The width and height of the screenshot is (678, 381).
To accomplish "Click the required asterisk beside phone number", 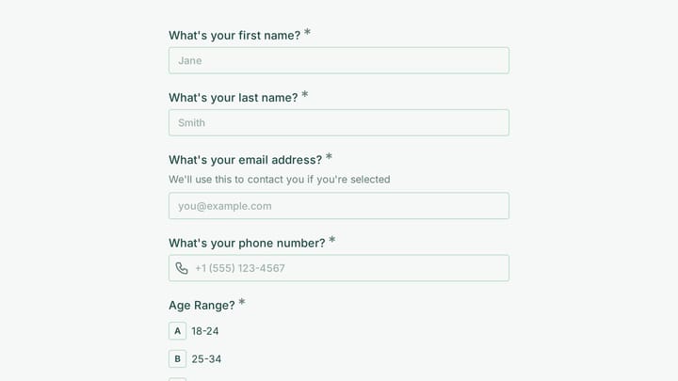I will [x=331, y=240].
